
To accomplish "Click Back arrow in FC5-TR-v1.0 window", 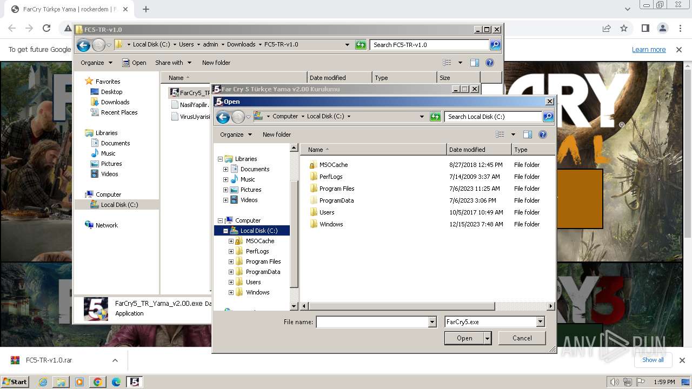I will coord(83,45).
